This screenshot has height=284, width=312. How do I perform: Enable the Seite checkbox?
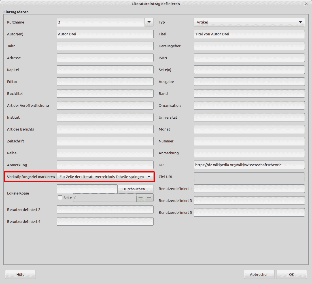(x=60, y=198)
